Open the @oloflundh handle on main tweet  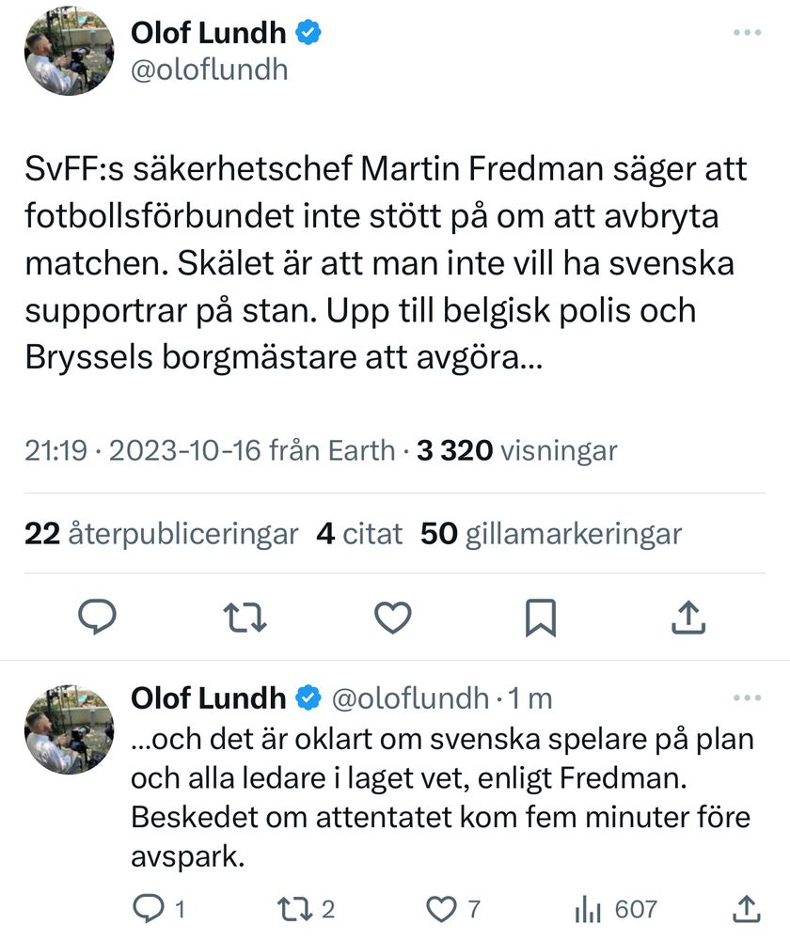pyautogui.click(x=209, y=70)
